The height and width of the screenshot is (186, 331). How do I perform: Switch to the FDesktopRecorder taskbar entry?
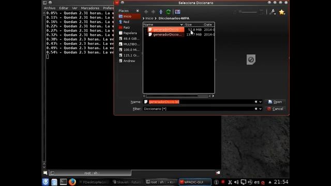pos(94,182)
